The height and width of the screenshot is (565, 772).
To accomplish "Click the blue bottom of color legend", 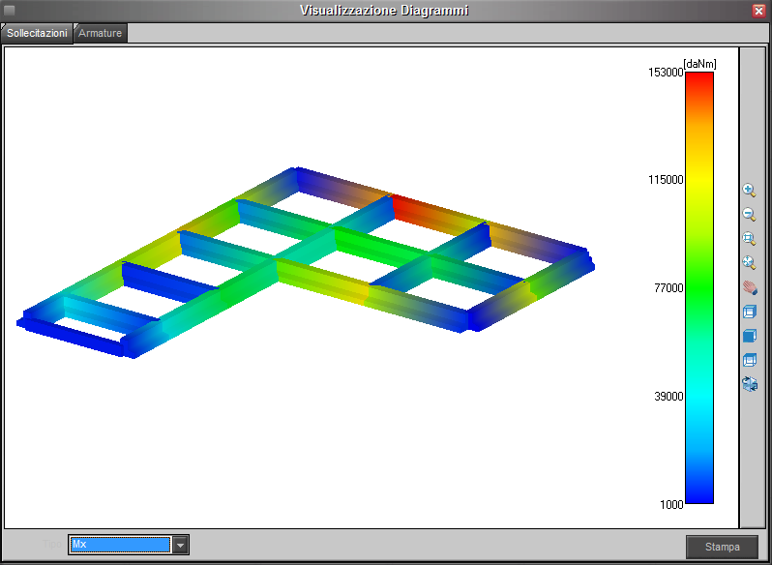I will tap(698, 493).
